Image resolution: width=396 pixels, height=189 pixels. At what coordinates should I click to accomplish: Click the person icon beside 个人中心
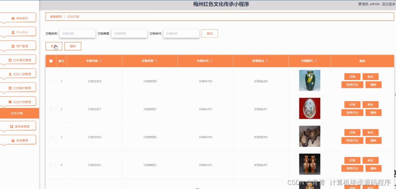coord(13,32)
